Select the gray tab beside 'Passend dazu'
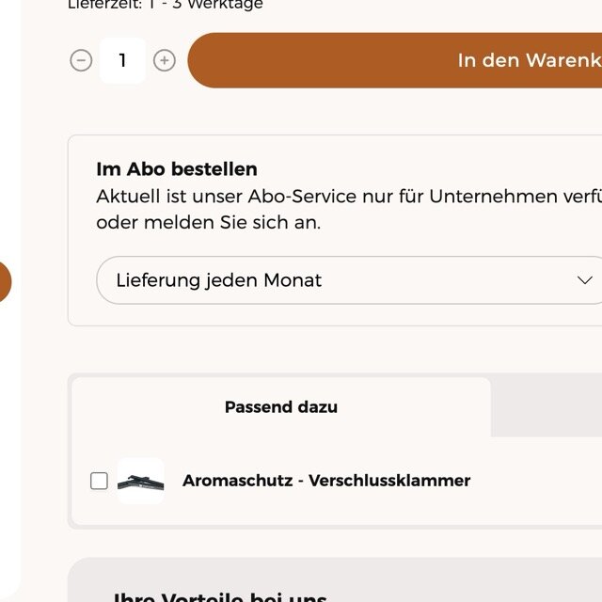 click(x=546, y=407)
